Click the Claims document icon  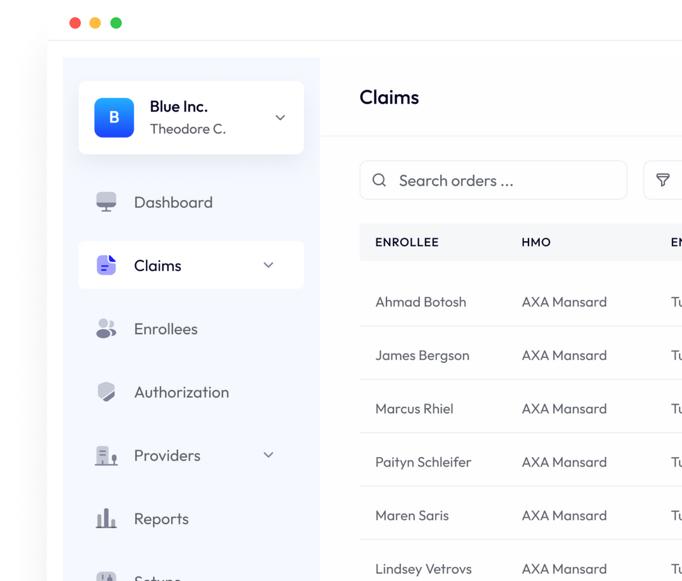pos(105,265)
